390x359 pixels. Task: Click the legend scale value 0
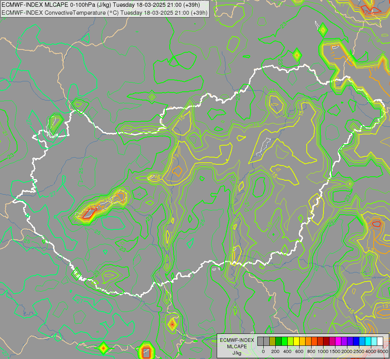pos(263,351)
